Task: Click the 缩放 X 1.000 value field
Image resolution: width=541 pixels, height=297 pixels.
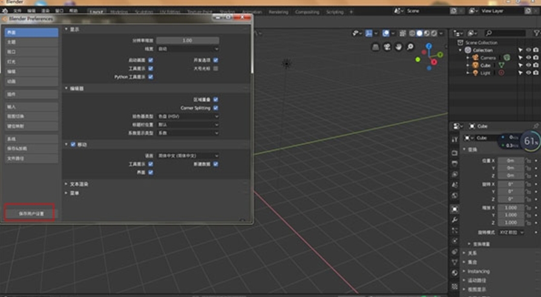Action: [x=511, y=208]
